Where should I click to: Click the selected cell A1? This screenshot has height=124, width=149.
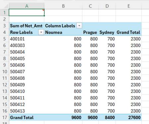(x=26, y=13)
